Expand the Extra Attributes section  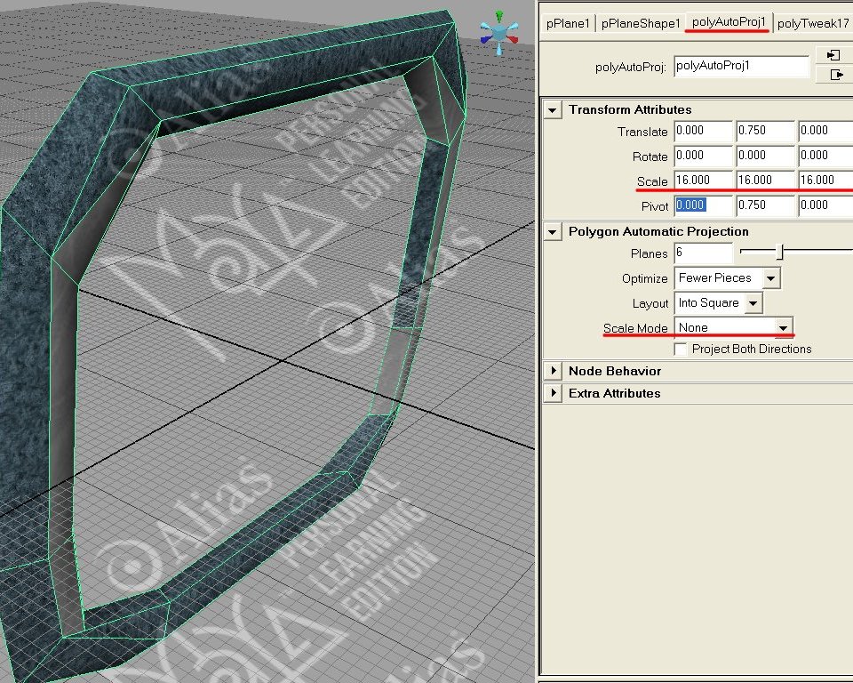(x=553, y=392)
